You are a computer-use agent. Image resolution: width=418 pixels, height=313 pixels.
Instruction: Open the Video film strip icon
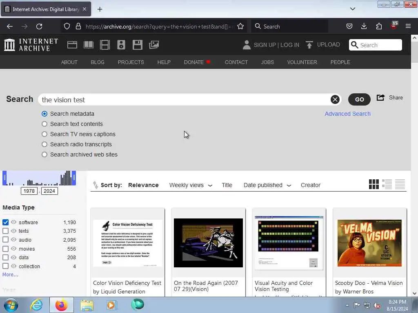coord(105,45)
